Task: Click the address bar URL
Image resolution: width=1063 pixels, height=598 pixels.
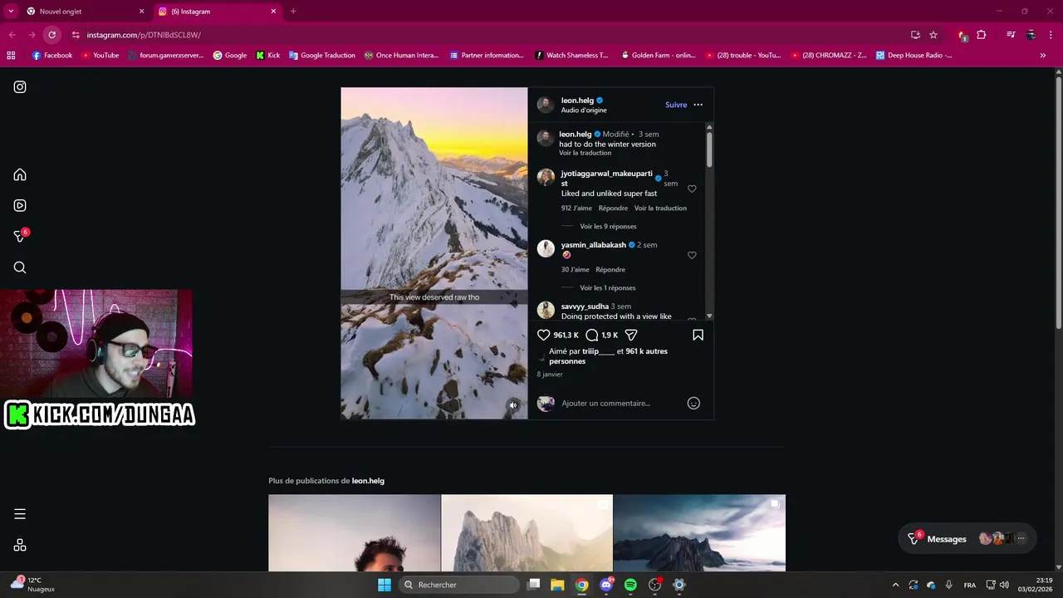Action: tap(144, 35)
